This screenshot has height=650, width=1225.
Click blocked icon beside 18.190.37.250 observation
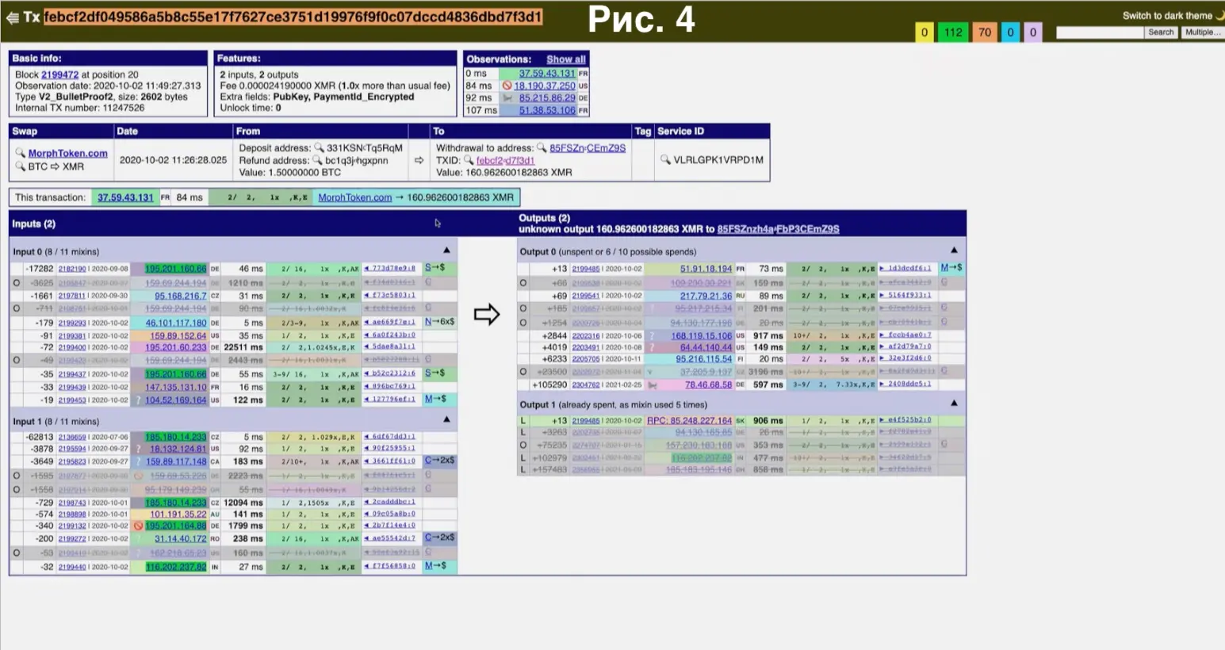pos(507,86)
